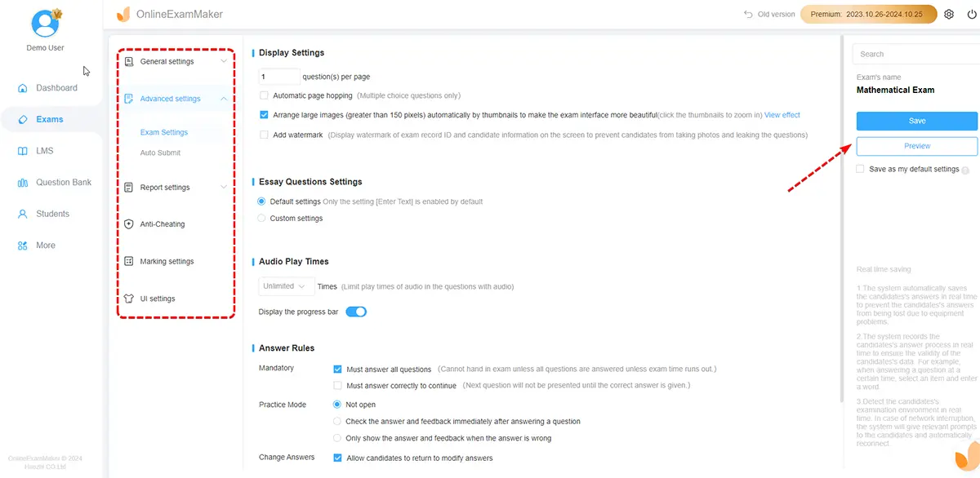Click the power logout icon
Screen dimensions: 980x478
coord(971,15)
